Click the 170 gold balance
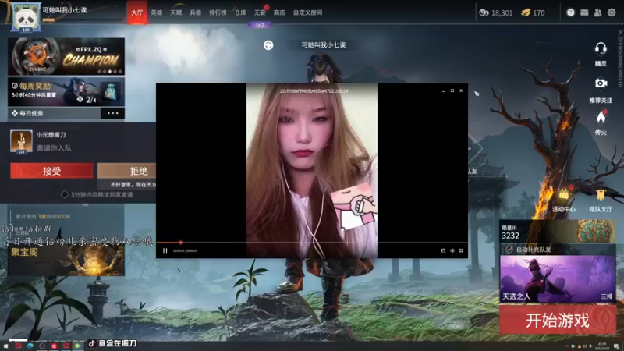The height and width of the screenshot is (351, 624). (x=538, y=12)
